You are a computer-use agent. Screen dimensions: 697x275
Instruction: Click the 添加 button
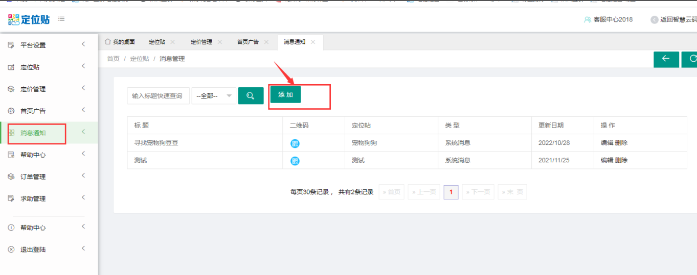[x=285, y=95]
